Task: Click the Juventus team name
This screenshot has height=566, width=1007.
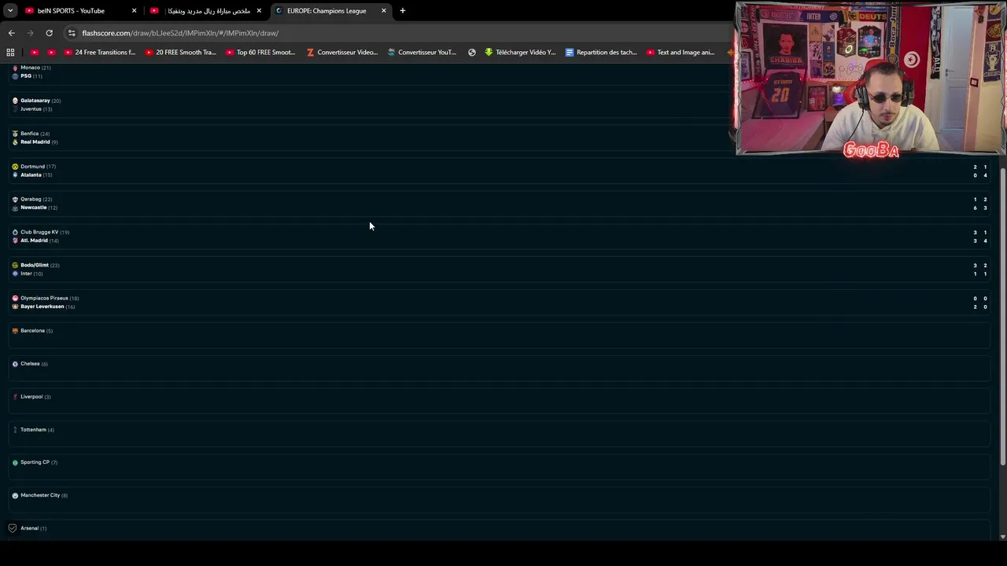Action: 31,109
